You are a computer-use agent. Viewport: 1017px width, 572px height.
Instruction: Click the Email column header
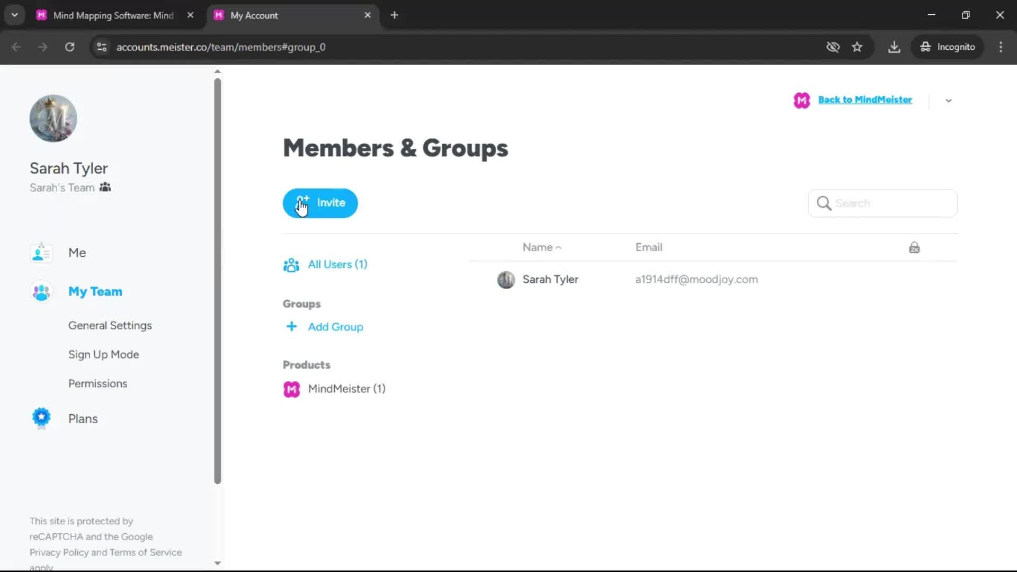[649, 247]
